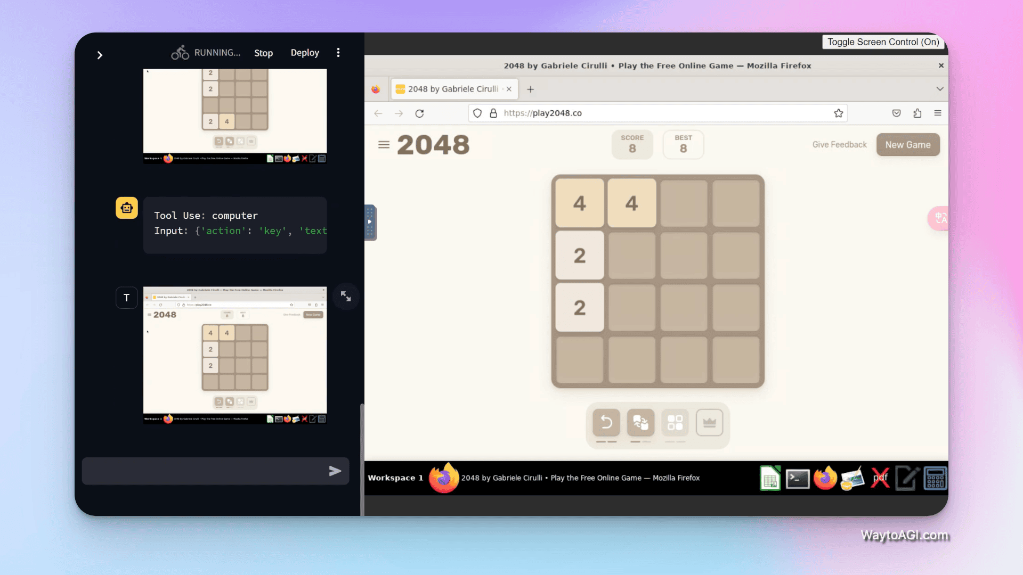Expand the side handle on the browser's left edge
Viewport: 1023px width, 575px height.
(x=370, y=222)
